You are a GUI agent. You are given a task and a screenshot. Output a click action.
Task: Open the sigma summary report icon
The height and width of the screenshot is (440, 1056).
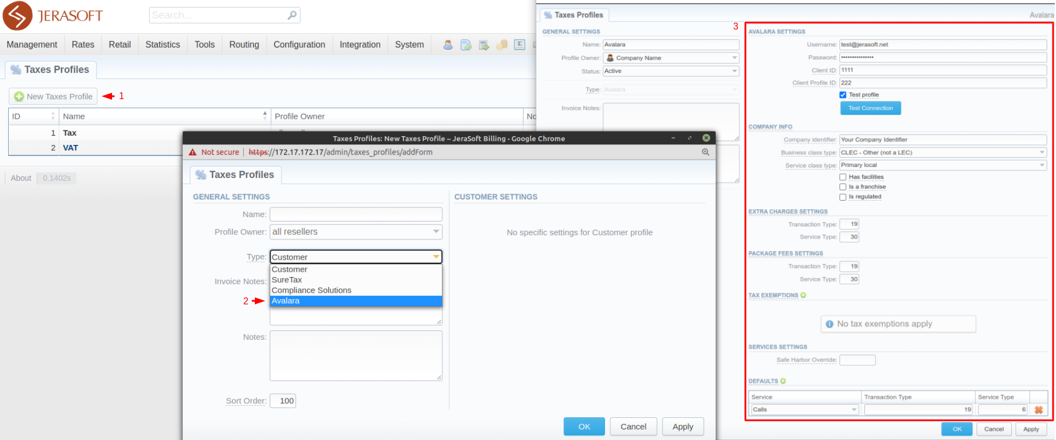520,45
